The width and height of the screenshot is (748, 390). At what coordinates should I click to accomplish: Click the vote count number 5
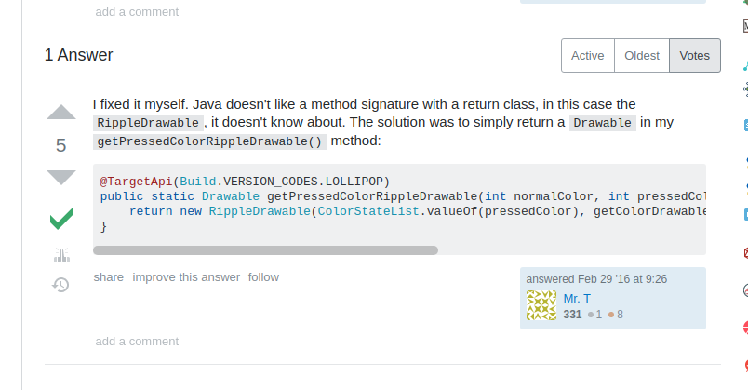click(61, 145)
